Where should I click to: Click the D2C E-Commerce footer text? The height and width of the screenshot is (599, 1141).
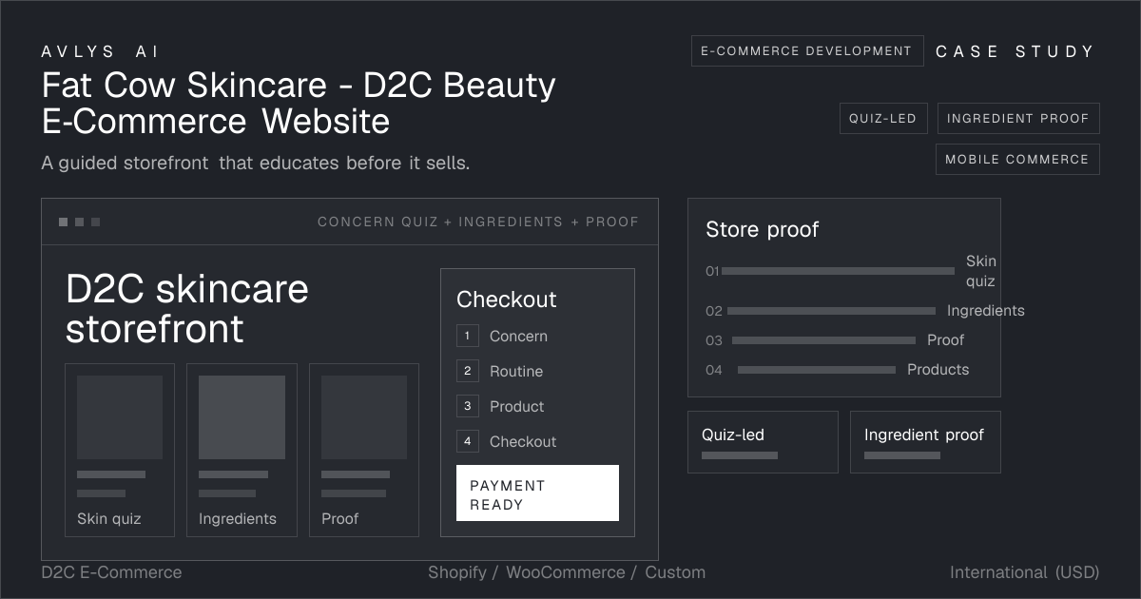[111, 572]
